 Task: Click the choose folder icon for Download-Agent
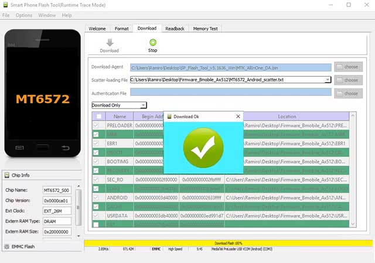point(339,67)
